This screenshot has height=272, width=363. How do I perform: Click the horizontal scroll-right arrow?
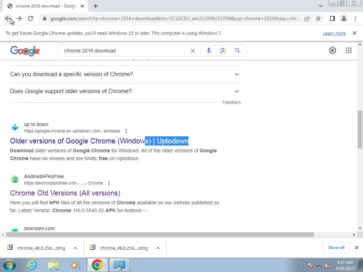click(354, 235)
